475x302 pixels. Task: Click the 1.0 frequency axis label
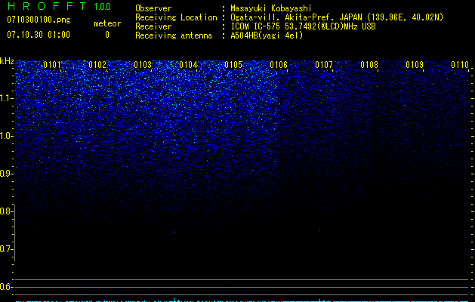point(6,136)
